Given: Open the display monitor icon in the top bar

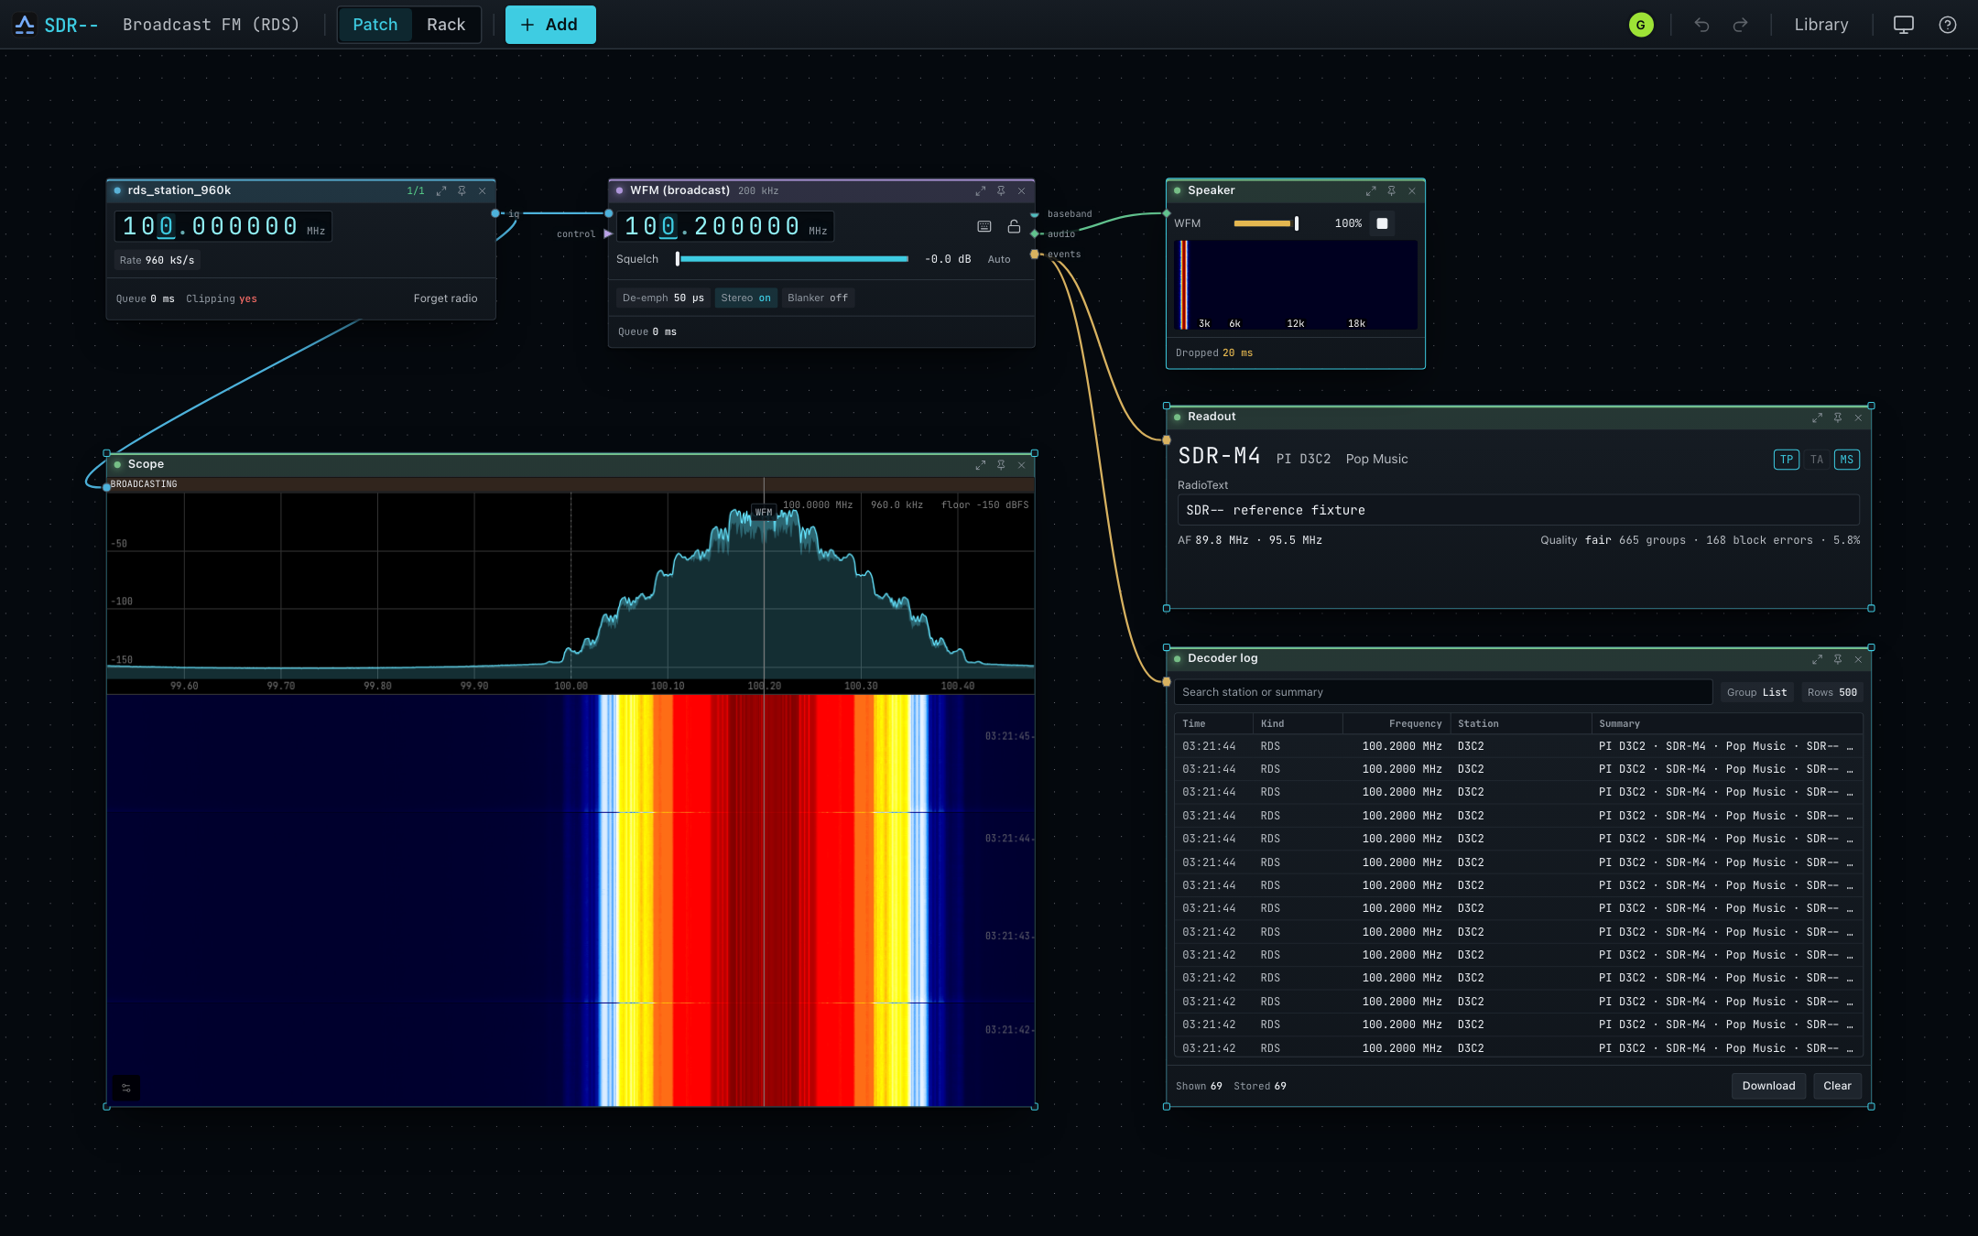Looking at the screenshot, I should tap(1903, 25).
